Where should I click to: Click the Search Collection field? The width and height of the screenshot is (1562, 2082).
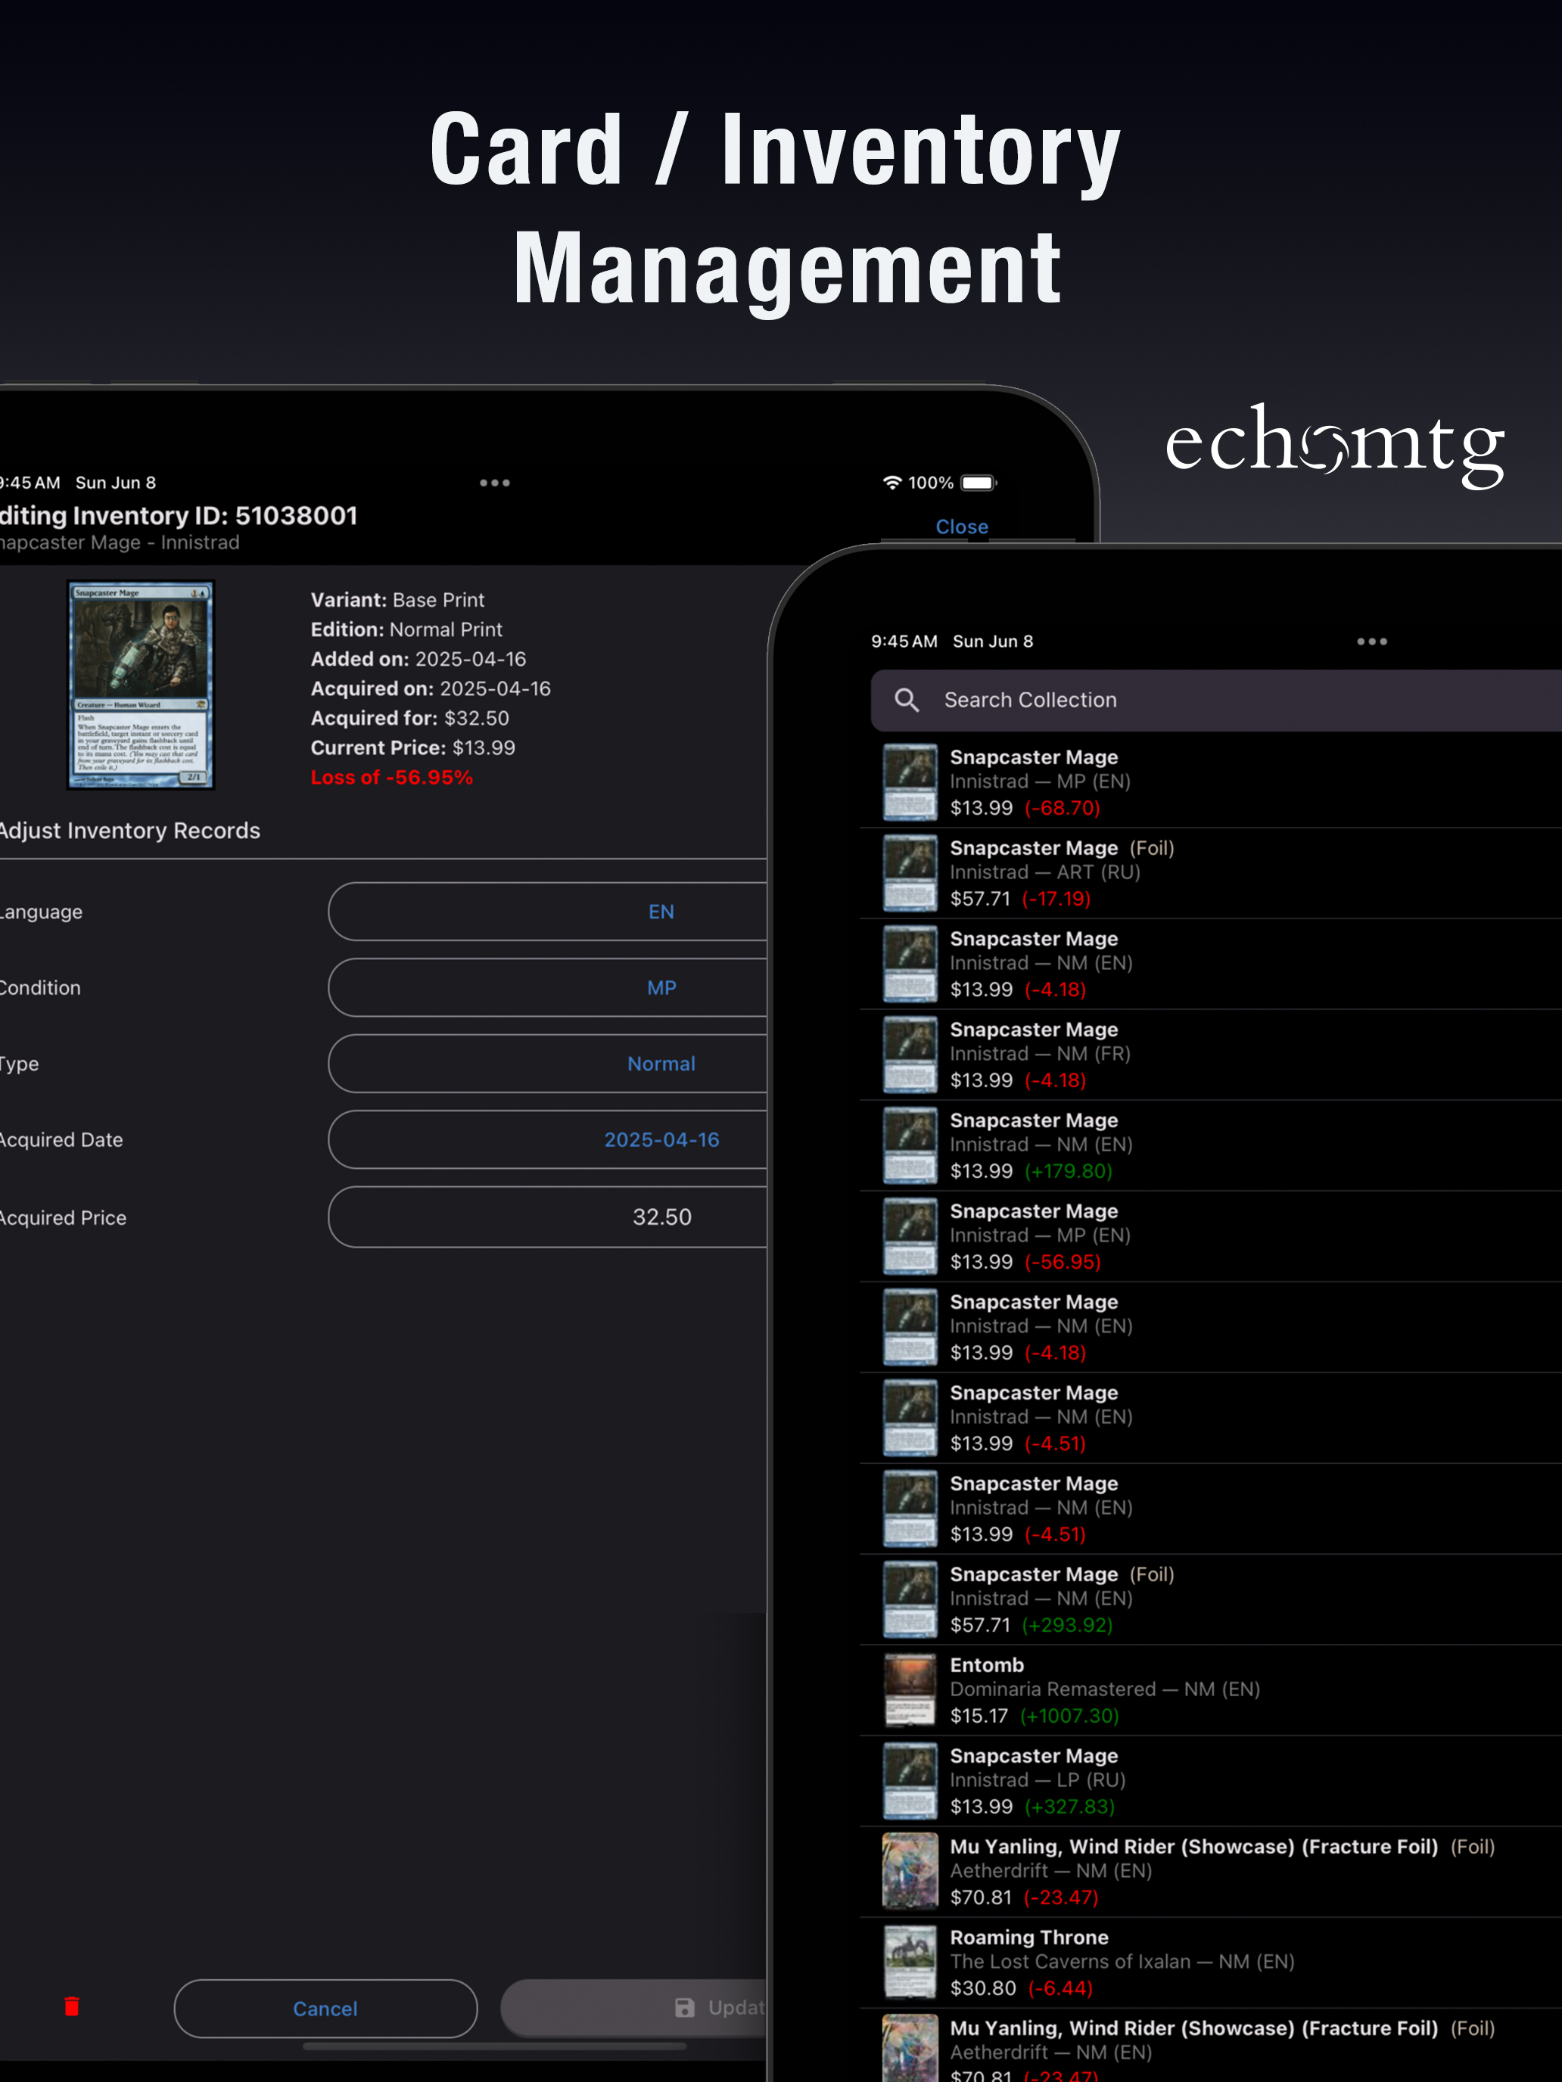tap(1130, 701)
